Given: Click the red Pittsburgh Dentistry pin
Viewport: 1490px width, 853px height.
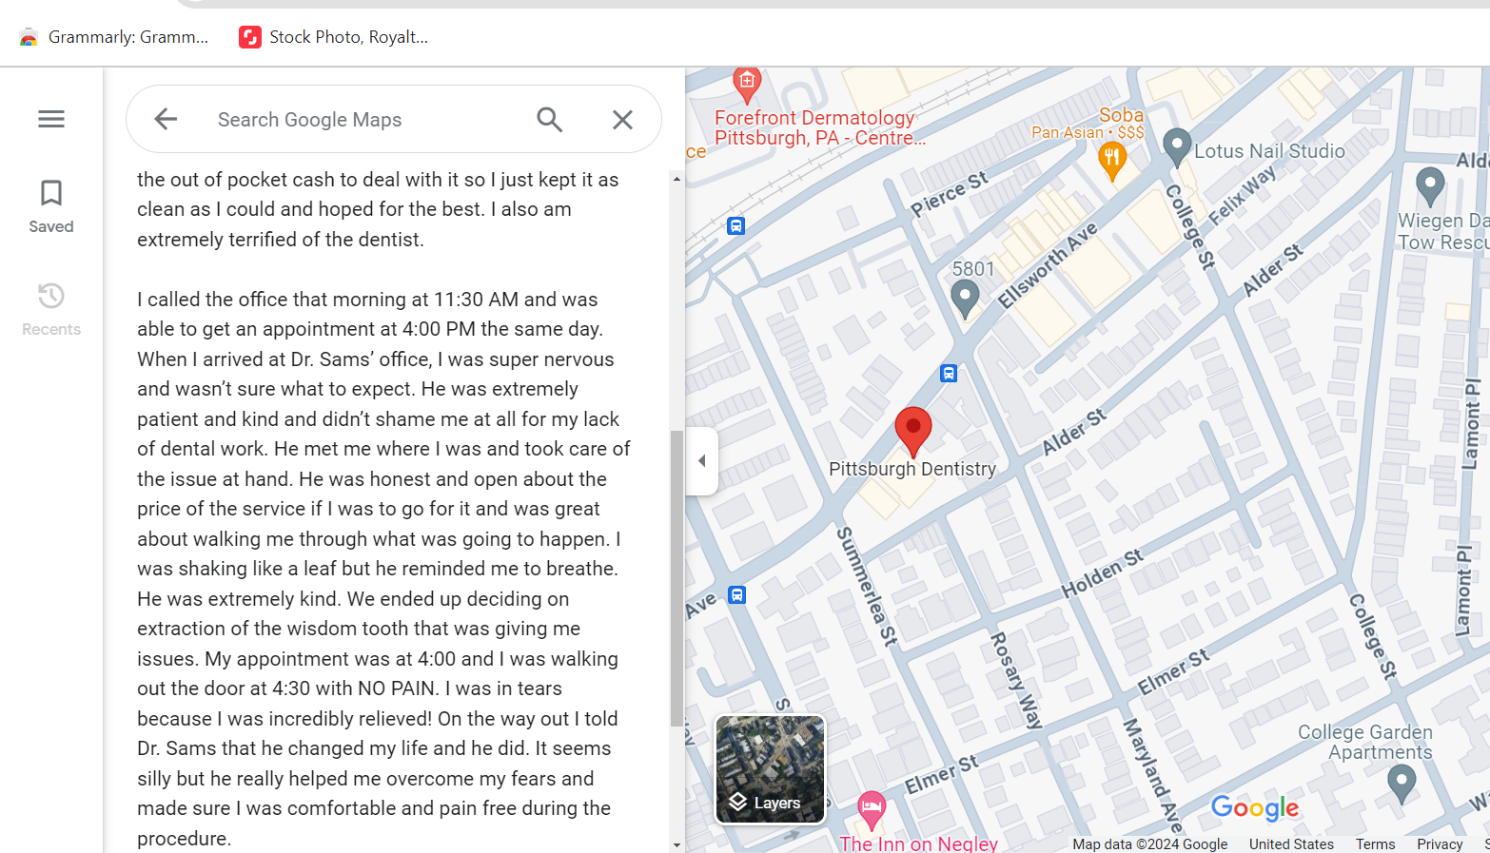Looking at the screenshot, I should (912, 431).
